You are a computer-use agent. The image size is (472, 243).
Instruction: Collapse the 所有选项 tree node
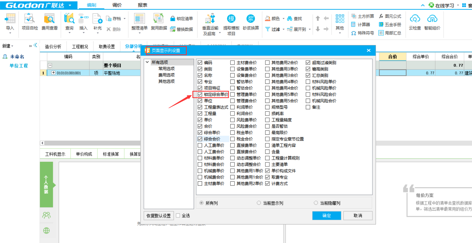pos(147,62)
